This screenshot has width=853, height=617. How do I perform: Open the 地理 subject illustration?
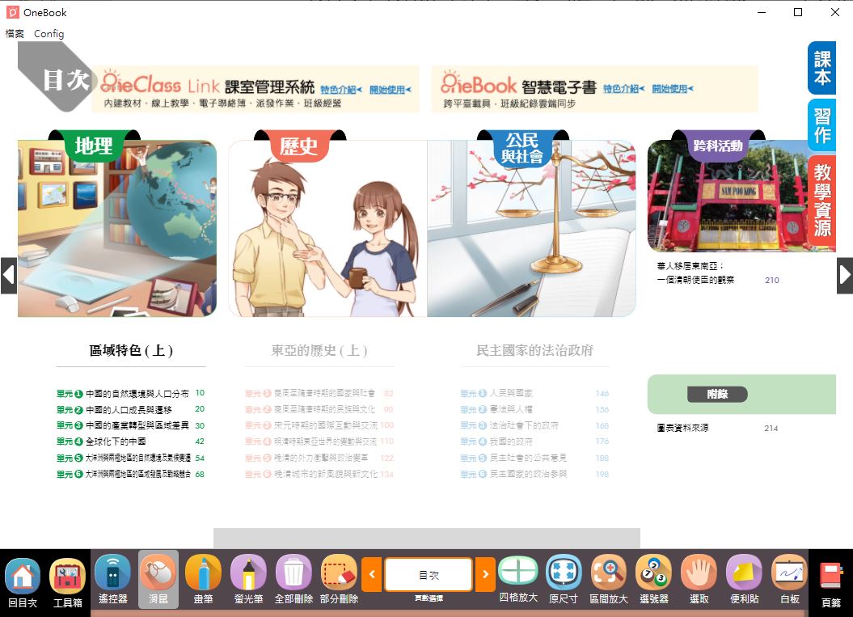pos(117,228)
